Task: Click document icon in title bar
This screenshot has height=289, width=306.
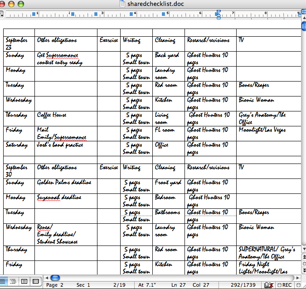Action: pos(122,4)
